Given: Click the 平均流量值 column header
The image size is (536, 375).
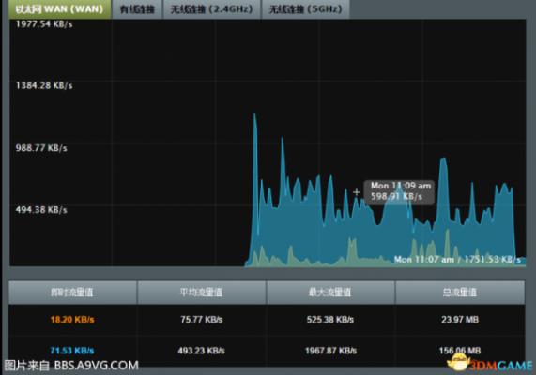Looking at the screenshot, I should pos(201,292).
